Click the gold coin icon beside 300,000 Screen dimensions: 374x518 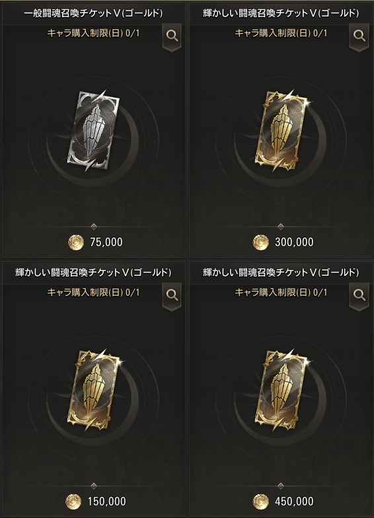pos(260,243)
